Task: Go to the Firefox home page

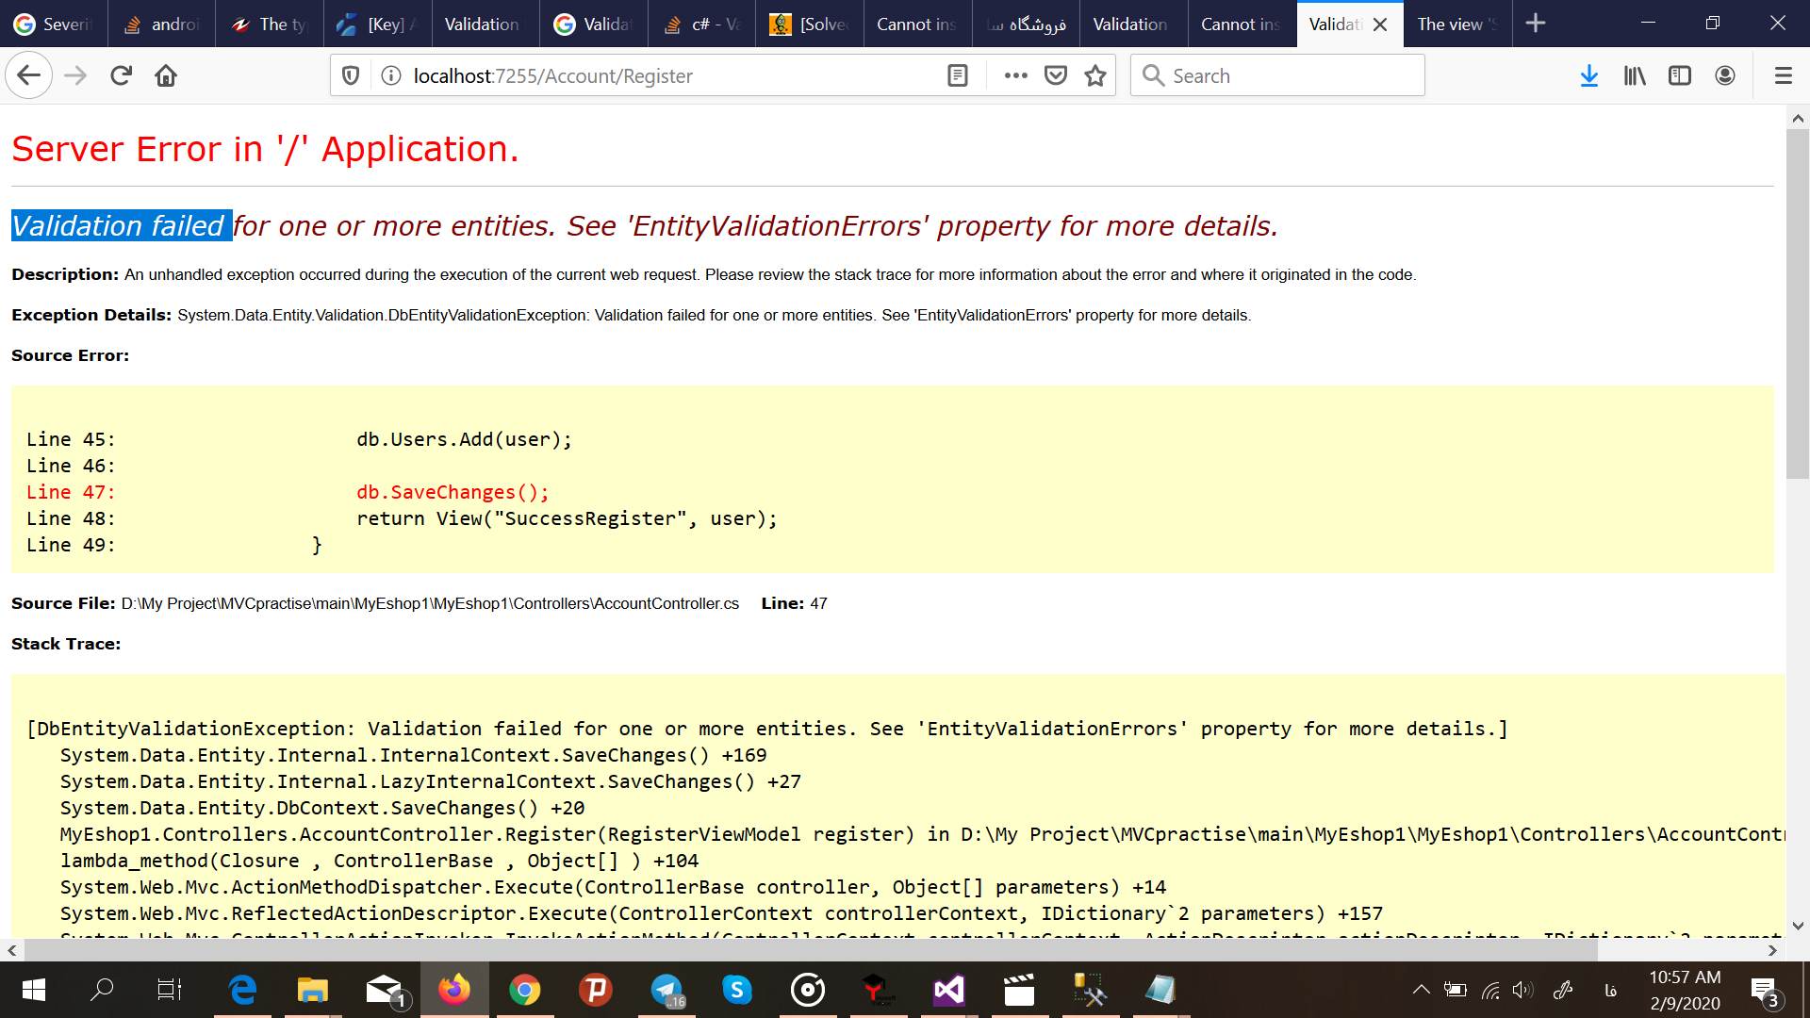Action: pyautogui.click(x=166, y=75)
